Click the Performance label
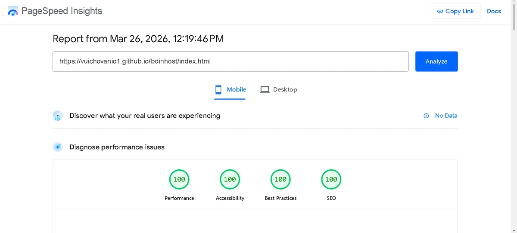517x233 pixels. [179, 198]
